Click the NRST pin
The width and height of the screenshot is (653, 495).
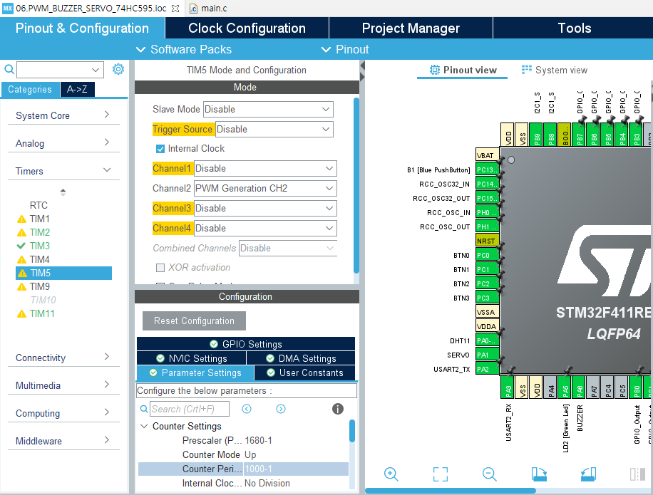coord(487,241)
